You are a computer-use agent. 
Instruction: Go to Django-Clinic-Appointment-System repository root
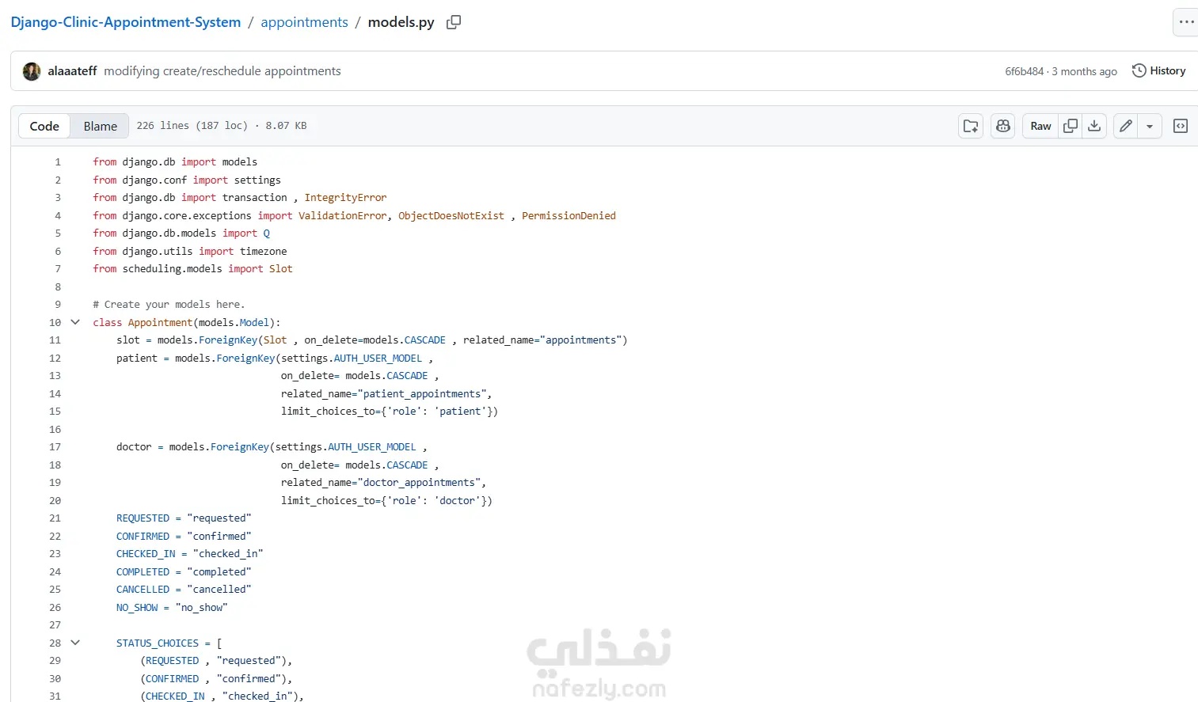126,22
